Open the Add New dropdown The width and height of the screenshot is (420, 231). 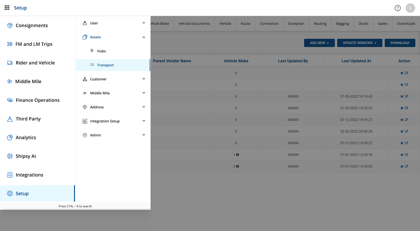[x=319, y=43]
